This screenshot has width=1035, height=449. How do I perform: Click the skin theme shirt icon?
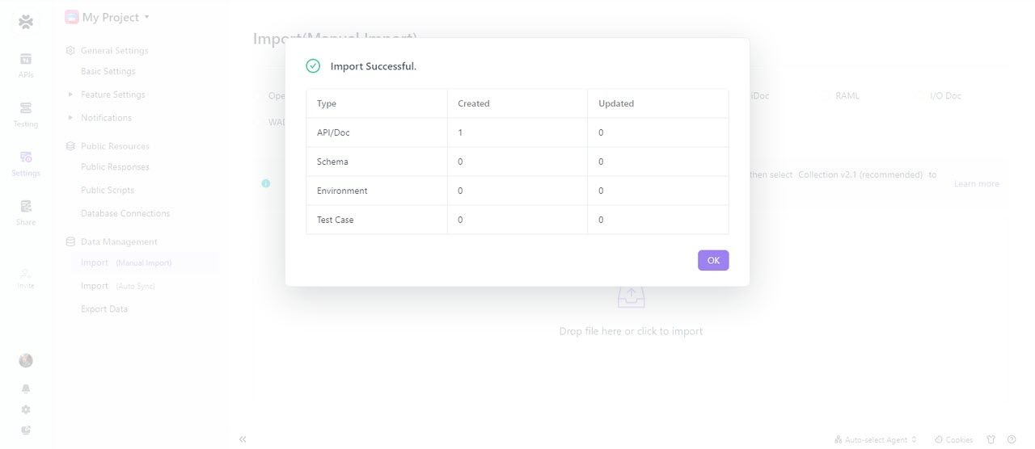991,439
